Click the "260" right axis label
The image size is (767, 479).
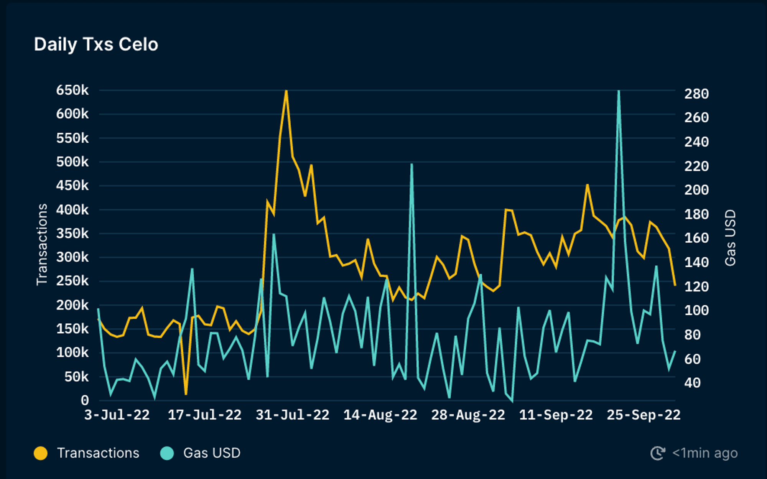tap(697, 118)
